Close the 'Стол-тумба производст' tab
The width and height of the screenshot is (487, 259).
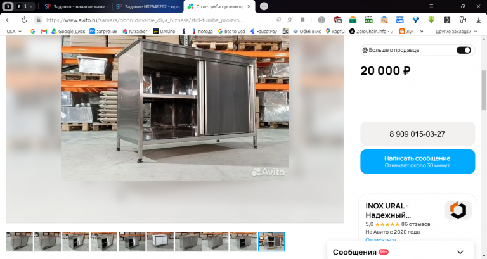pyautogui.click(x=249, y=6)
